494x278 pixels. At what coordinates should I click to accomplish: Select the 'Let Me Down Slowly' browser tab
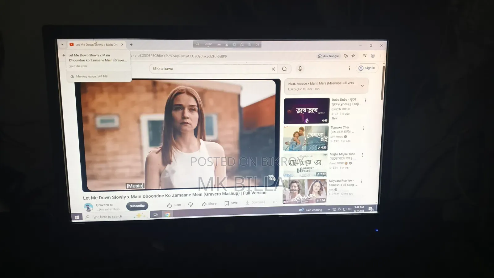pos(97,44)
